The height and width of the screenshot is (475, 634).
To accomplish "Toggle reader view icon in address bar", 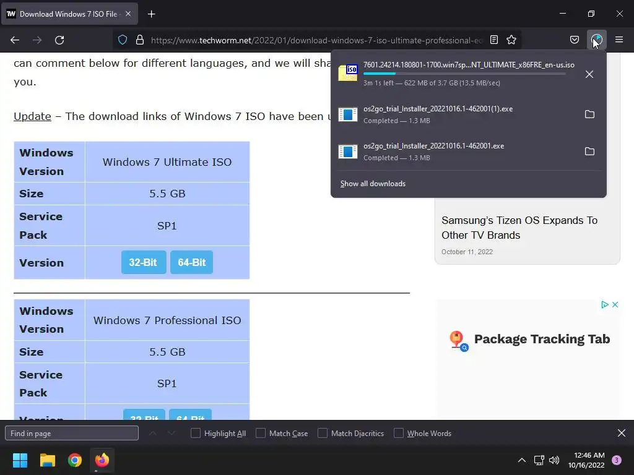I will (494, 40).
